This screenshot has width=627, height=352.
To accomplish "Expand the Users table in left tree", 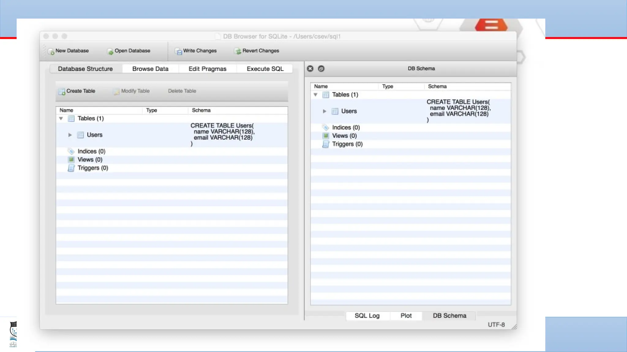I will click(70, 135).
